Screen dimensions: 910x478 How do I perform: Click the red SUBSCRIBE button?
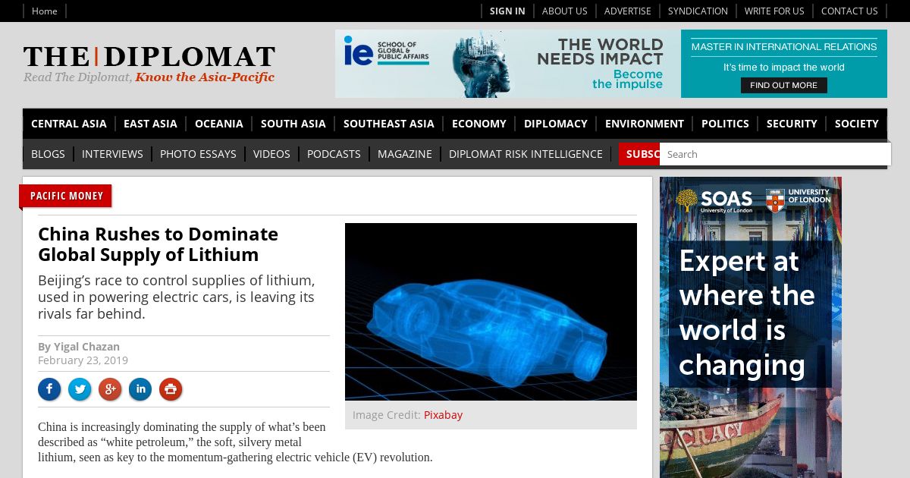[x=639, y=154]
